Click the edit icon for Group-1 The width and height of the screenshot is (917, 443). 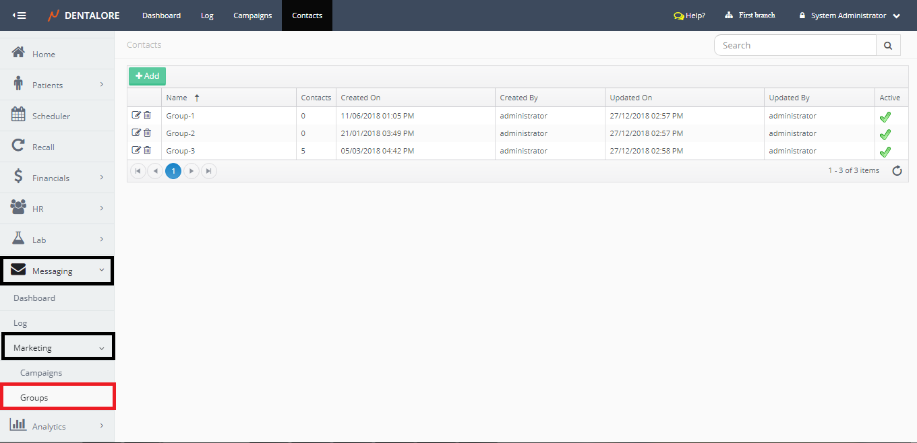click(x=136, y=115)
